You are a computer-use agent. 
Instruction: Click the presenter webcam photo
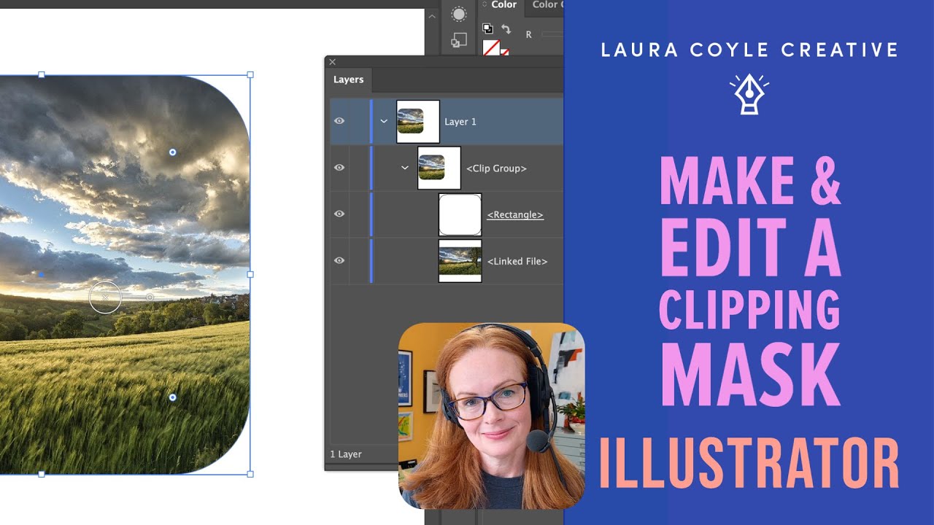491,416
